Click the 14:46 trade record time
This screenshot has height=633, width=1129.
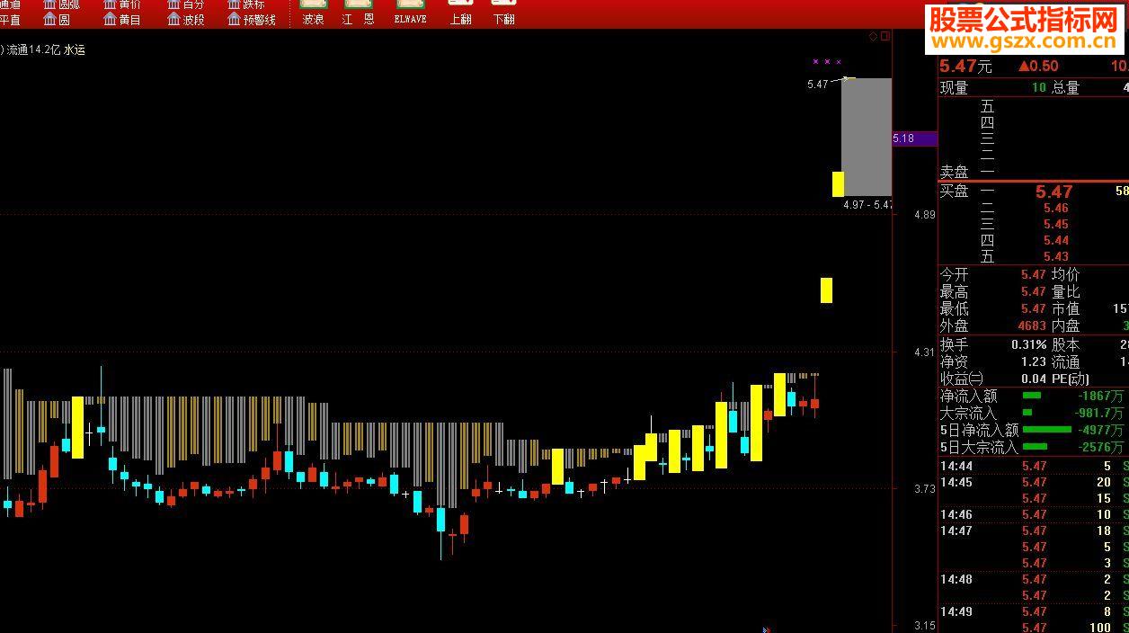pyautogui.click(x=956, y=514)
